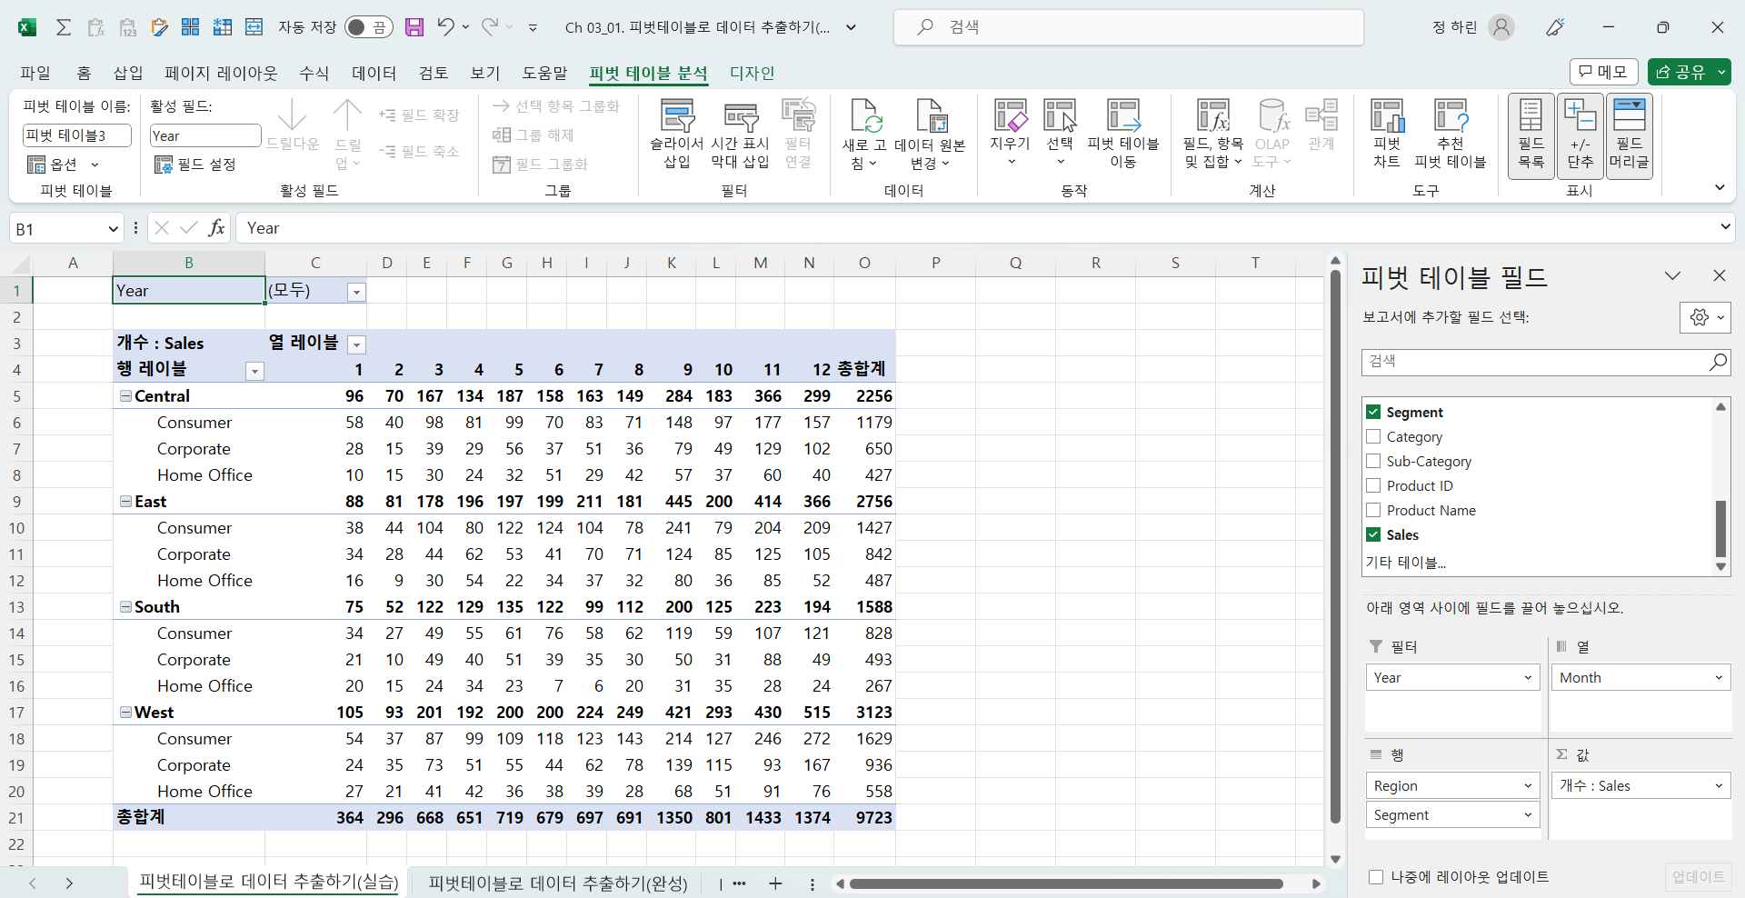The image size is (1745, 898).
Task: Insert a timeline with 시간 표시 막대 삽입
Action: click(741, 134)
